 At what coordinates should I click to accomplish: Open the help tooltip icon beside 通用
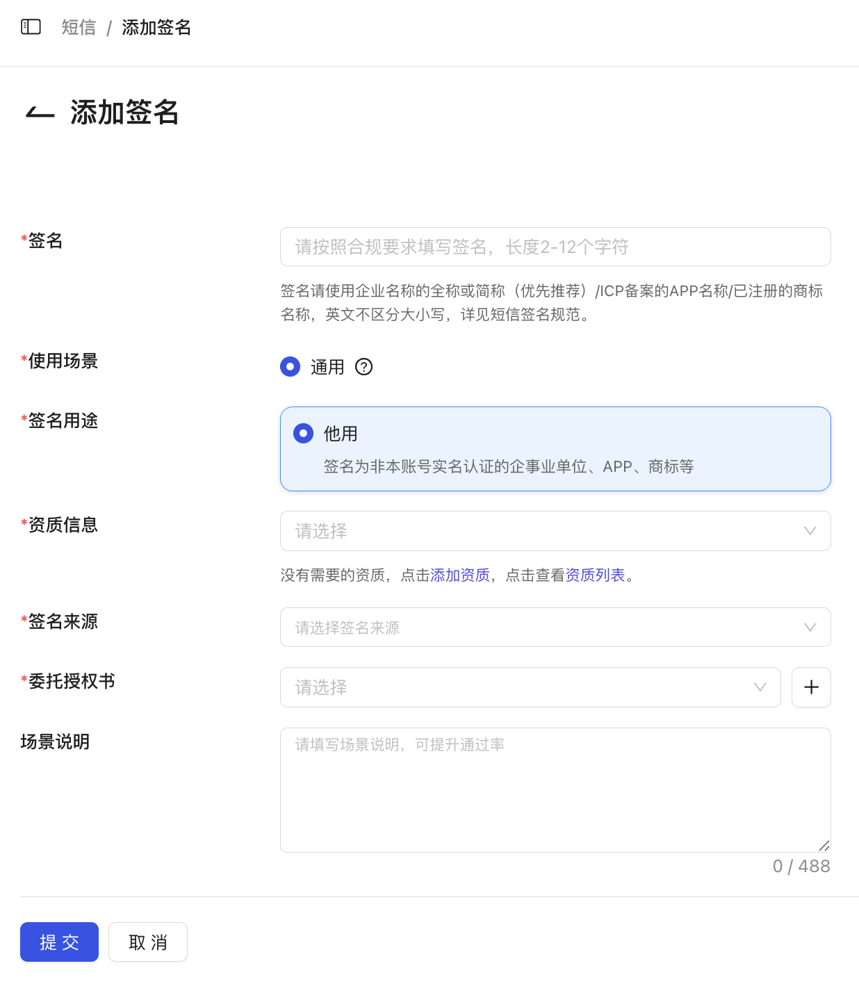pyautogui.click(x=363, y=368)
